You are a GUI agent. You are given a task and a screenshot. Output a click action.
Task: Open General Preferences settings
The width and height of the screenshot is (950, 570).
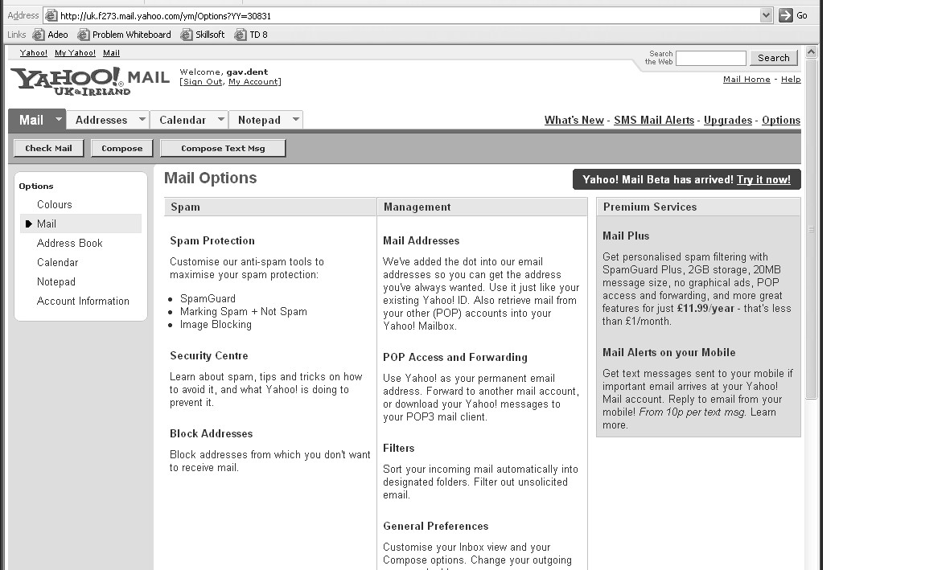pos(436,527)
